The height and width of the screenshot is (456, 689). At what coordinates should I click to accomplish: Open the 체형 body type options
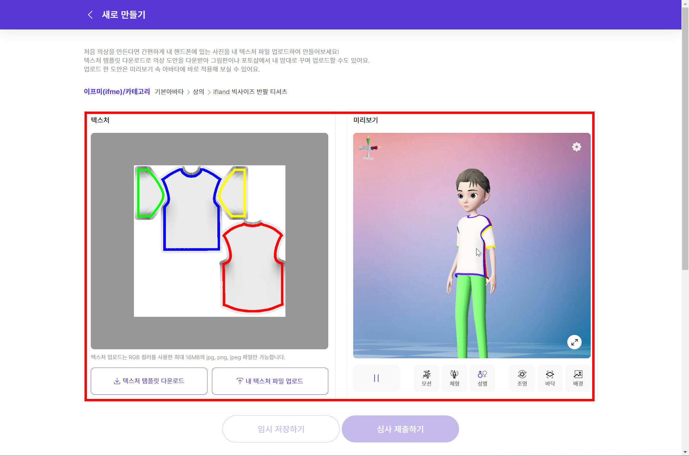point(454,378)
